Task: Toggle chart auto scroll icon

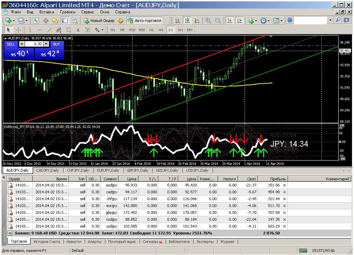Action: pyautogui.click(x=229, y=21)
